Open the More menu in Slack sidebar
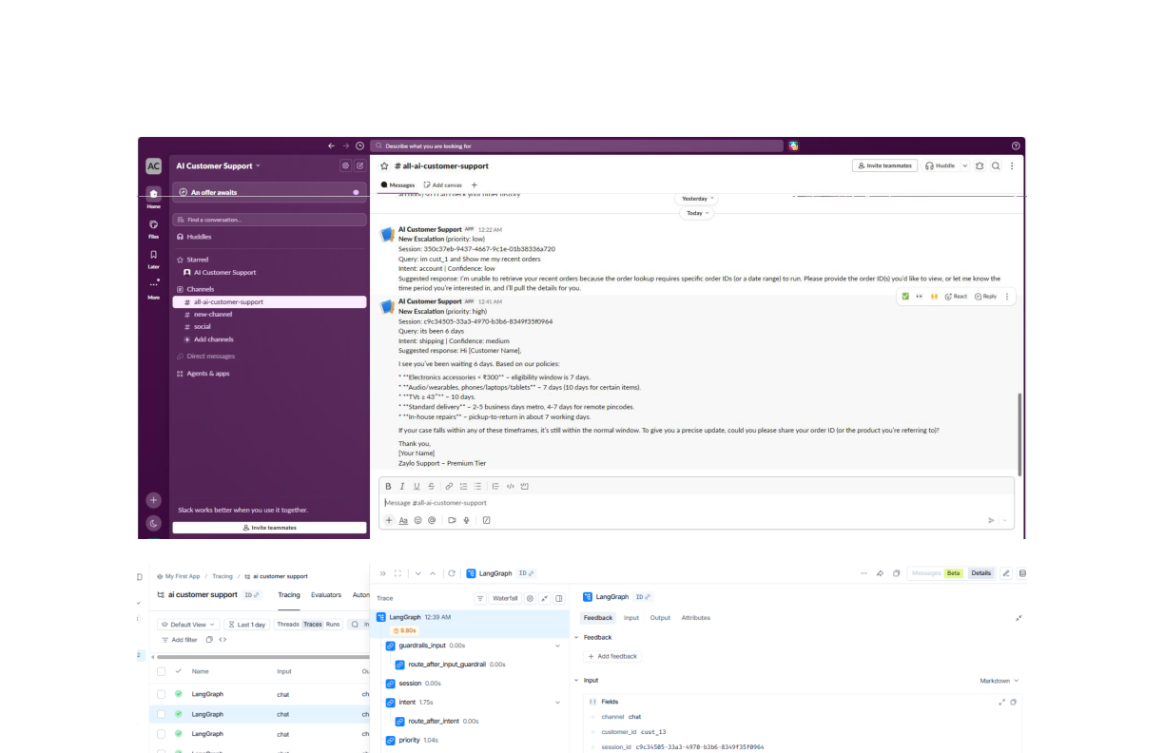 coord(153,288)
